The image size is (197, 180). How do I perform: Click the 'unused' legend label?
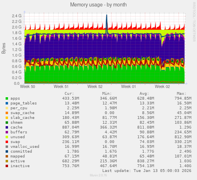[x=18, y=137]
